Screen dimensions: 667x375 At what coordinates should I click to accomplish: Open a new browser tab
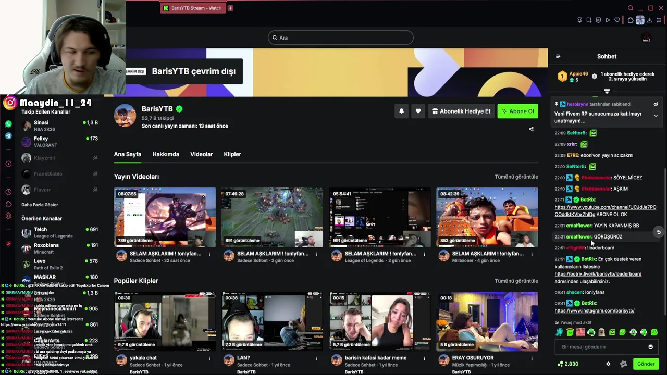(230, 8)
